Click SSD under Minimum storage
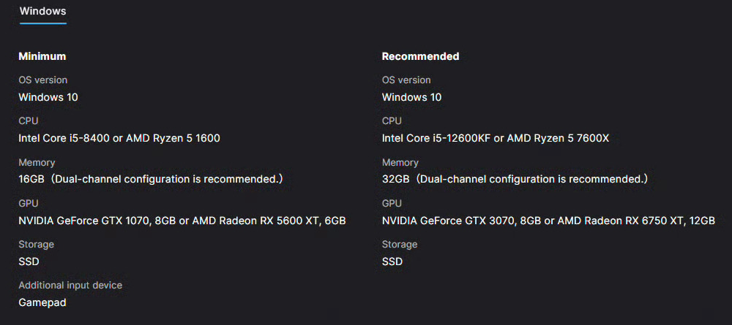 coord(29,261)
